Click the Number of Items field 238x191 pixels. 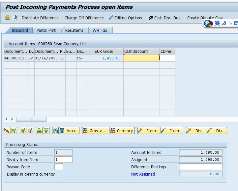tap(63, 152)
